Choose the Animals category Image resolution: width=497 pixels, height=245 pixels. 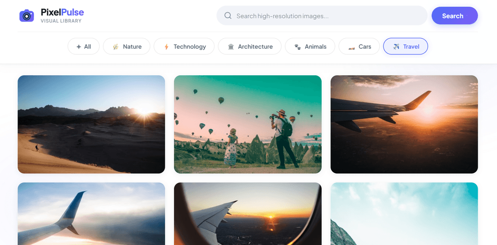tap(310, 46)
